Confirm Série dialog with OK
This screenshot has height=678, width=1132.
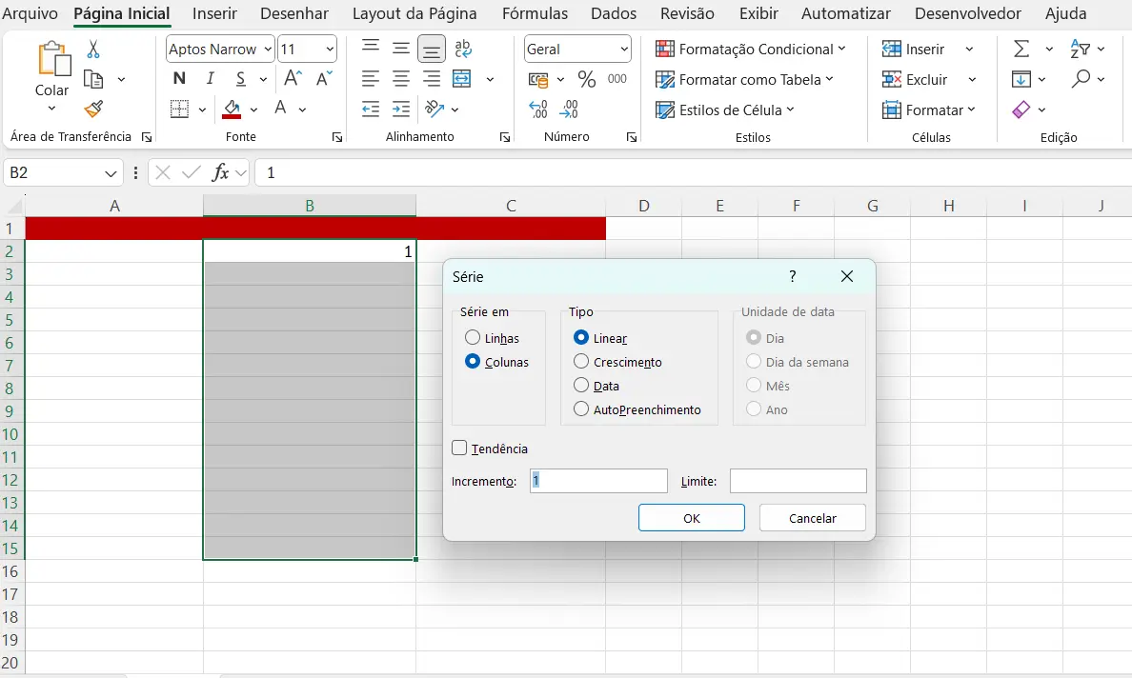tap(692, 518)
